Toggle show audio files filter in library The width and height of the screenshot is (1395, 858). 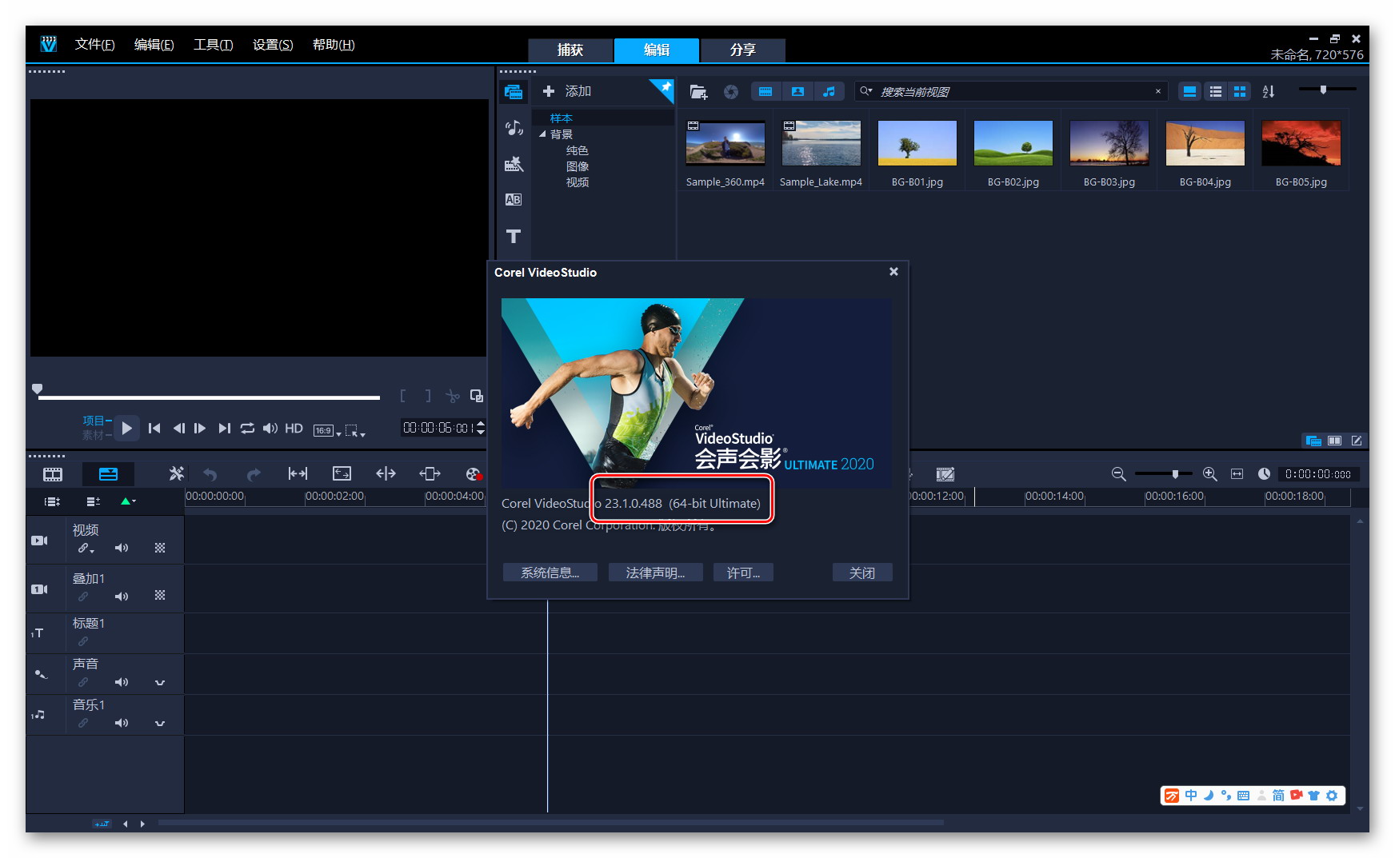[x=829, y=91]
